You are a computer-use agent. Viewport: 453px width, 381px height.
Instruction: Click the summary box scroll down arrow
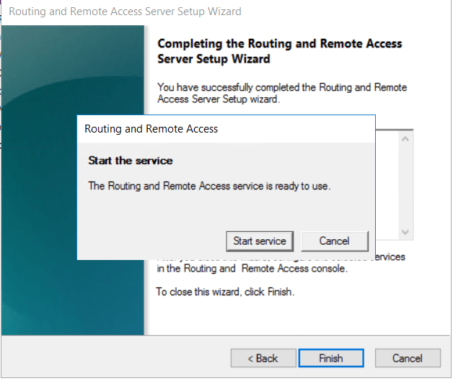[x=405, y=232]
